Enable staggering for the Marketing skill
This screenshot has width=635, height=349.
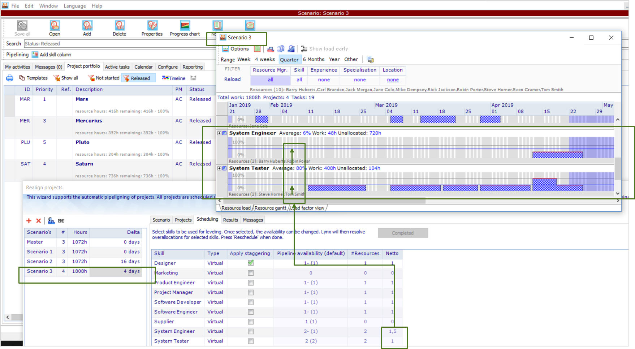pos(251,273)
